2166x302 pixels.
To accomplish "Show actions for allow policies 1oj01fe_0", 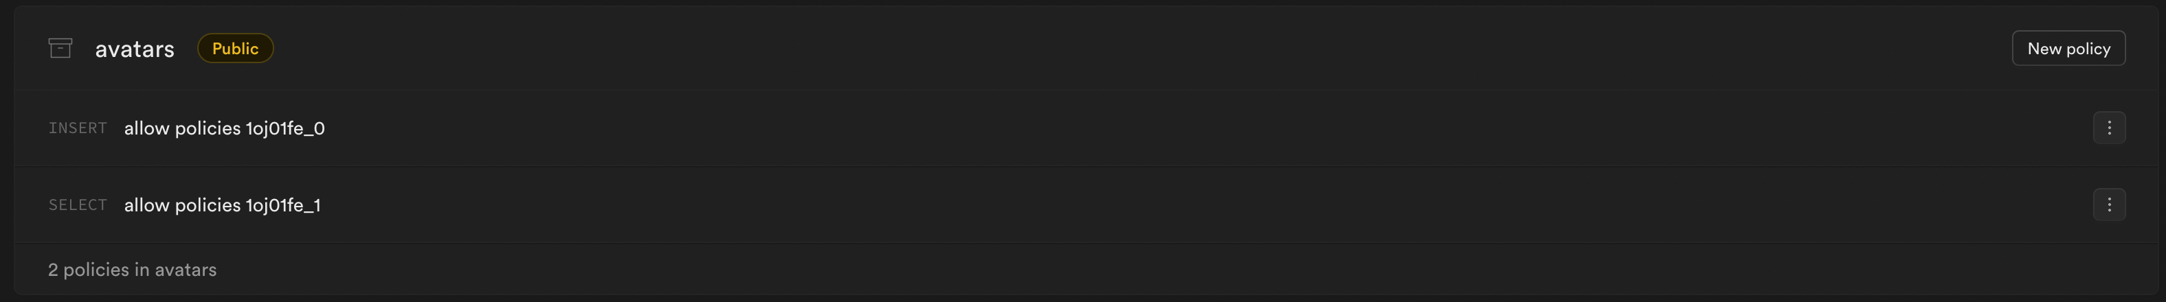I will [2108, 128].
